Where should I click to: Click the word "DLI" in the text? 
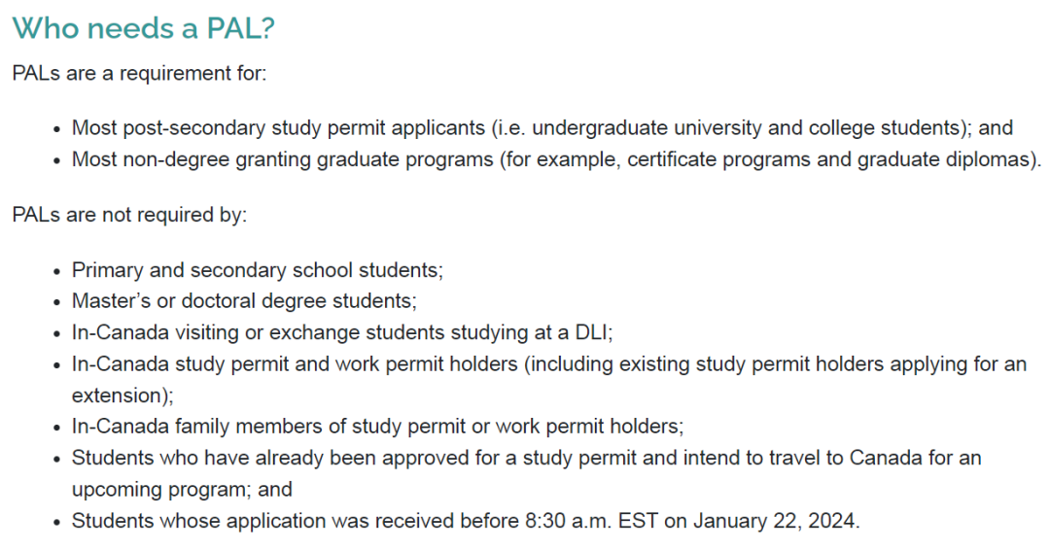coord(589,331)
